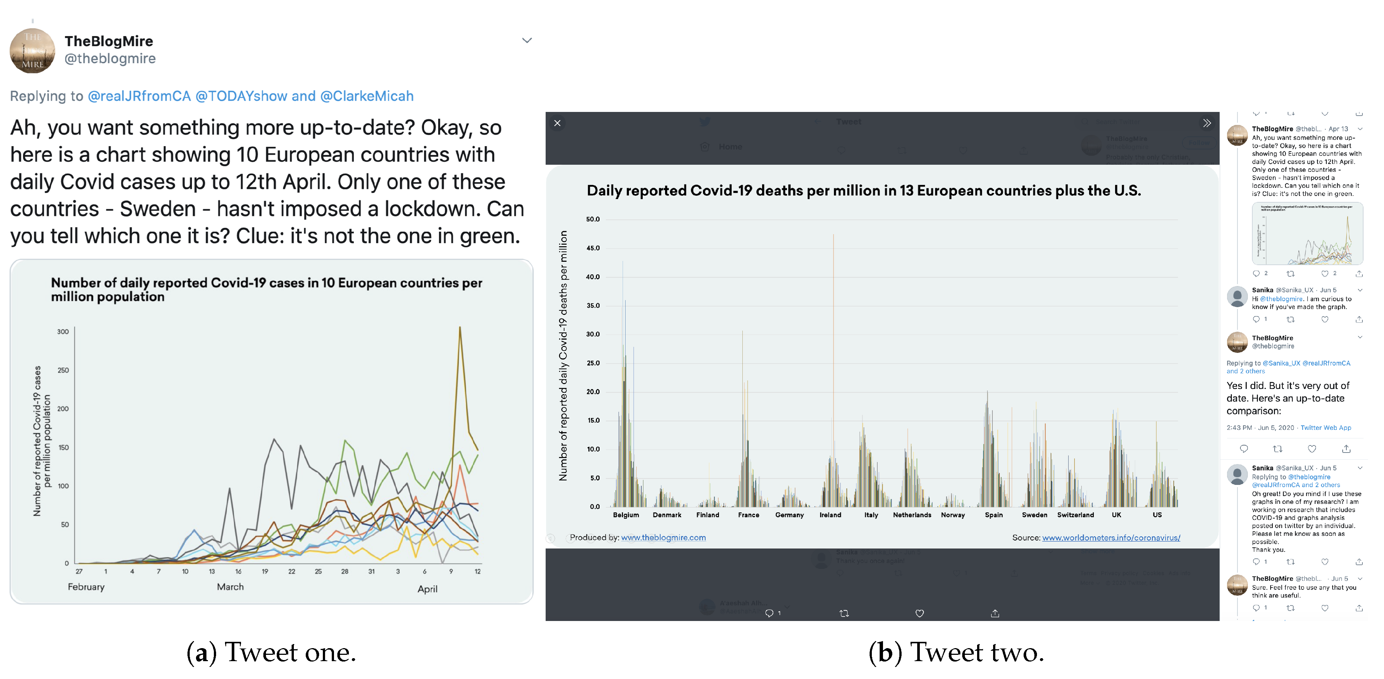This screenshot has width=1384, height=679.
Task: Open the www.theblogmire.com link
Action: click(x=663, y=537)
